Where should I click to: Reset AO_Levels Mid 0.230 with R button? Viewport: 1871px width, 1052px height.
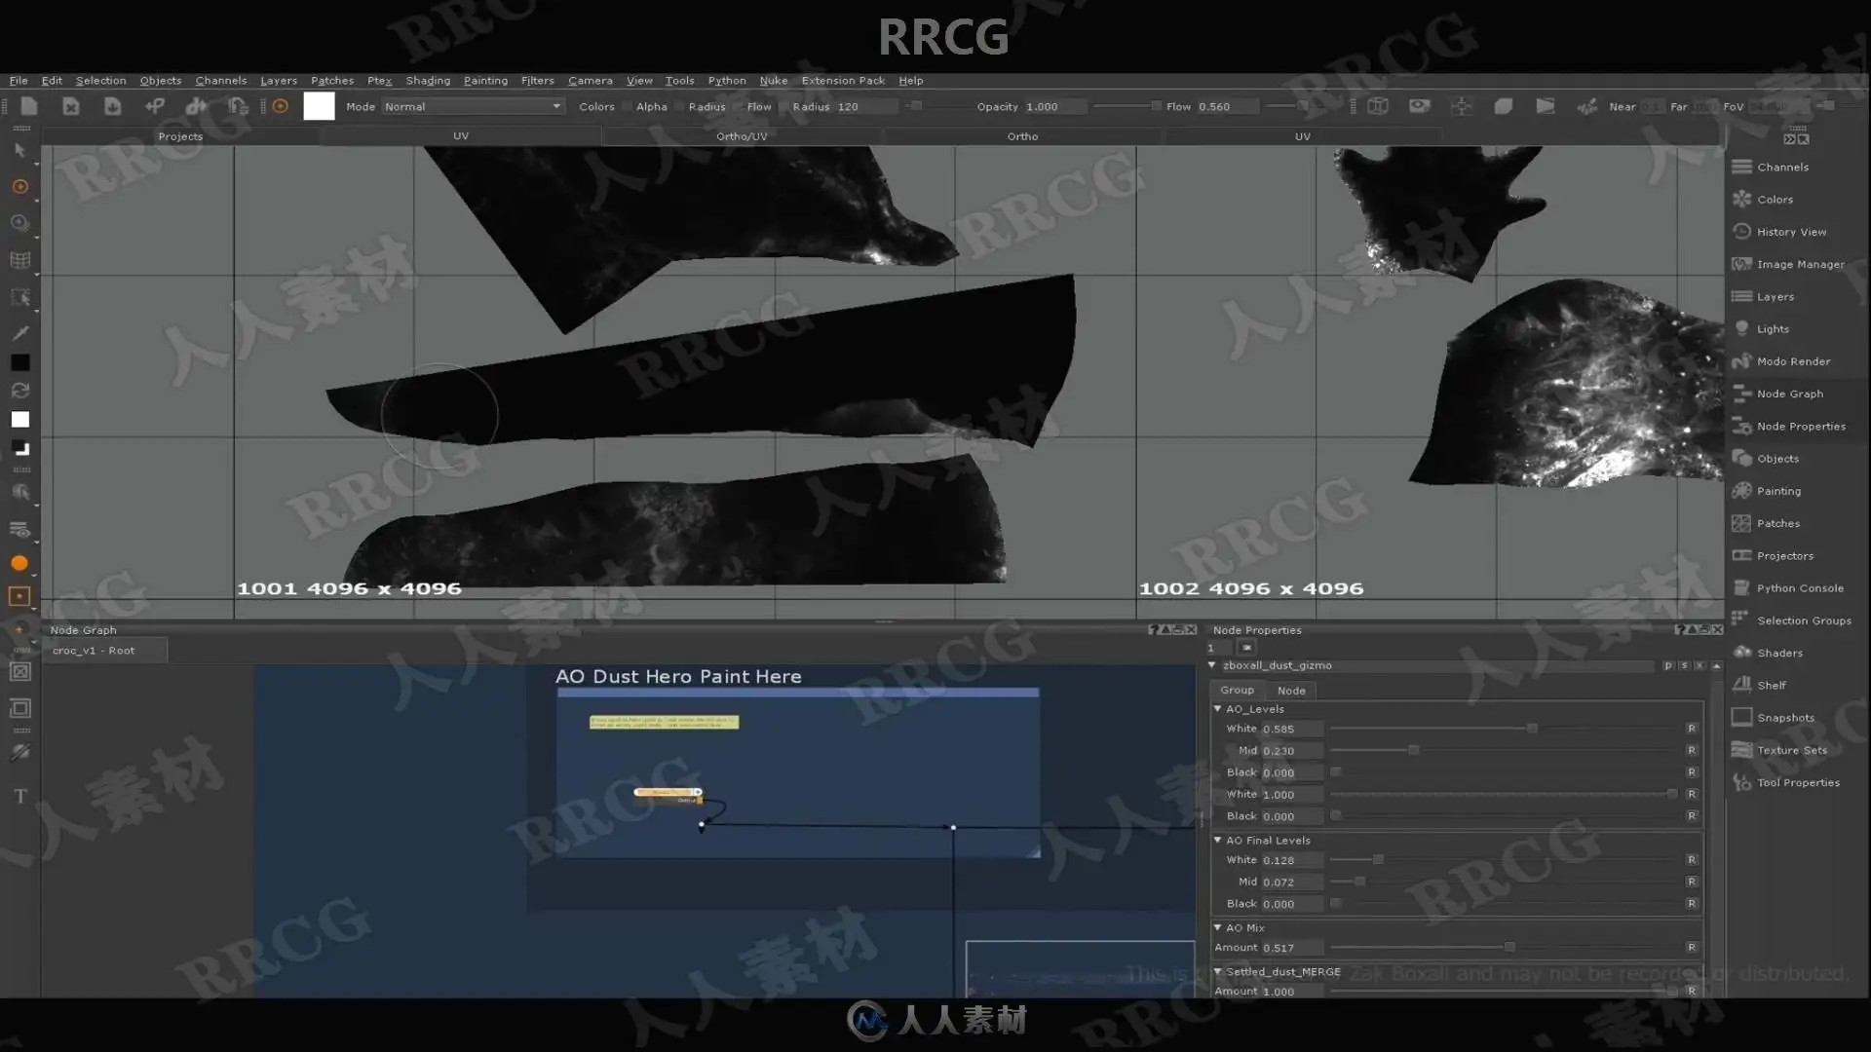coord(1692,750)
